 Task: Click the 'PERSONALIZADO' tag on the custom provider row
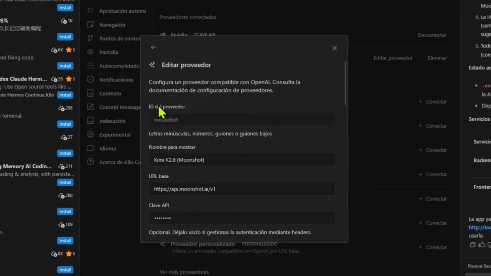pyautogui.click(x=259, y=244)
